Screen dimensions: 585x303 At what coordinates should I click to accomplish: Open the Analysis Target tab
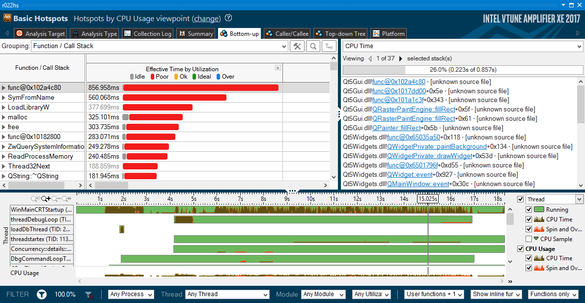coord(41,33)
